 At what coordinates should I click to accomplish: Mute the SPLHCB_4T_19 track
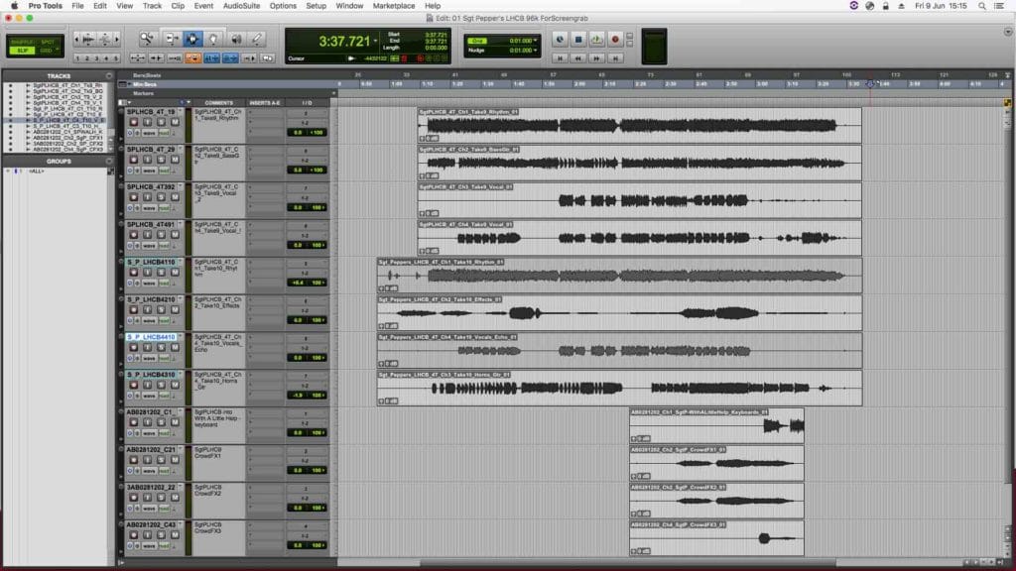click(x=175, y=122)
